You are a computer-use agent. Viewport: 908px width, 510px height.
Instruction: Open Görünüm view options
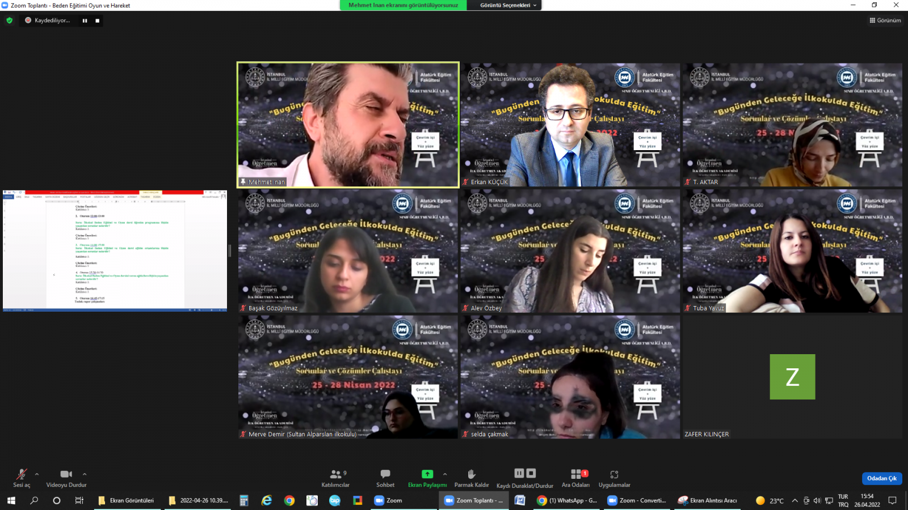pyautogui.click(x=885, y=20)
